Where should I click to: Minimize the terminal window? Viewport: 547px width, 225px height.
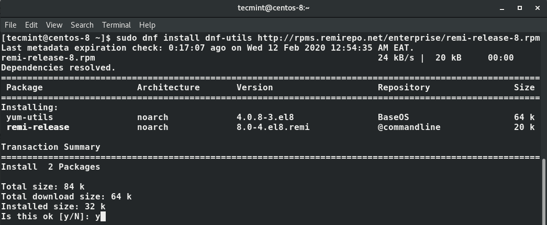point(502,8)
